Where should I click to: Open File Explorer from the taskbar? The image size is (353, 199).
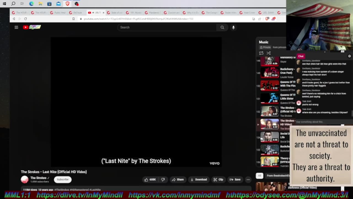[x=40, y=4]
